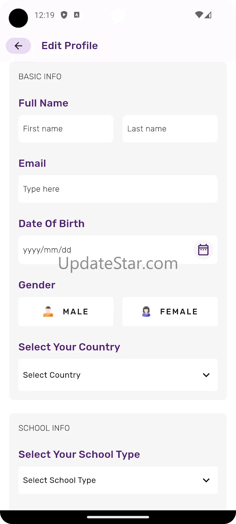Open the date picker calendar icon
The height and width of the screenshot is (524, 236).
coord(203,250)
